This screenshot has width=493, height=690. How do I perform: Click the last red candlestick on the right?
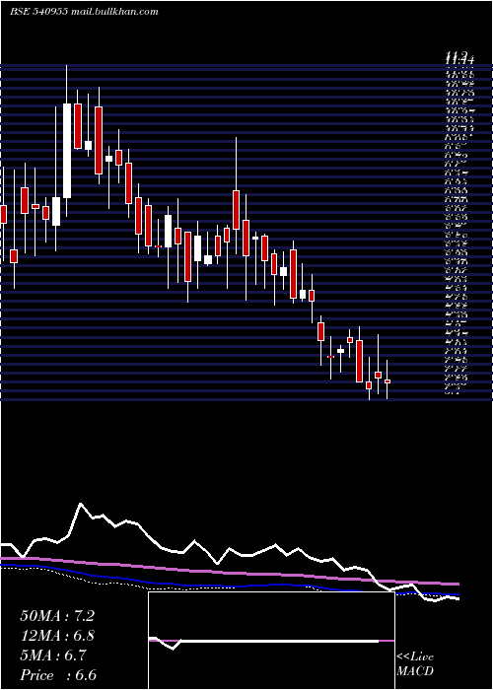pos(387,381)
